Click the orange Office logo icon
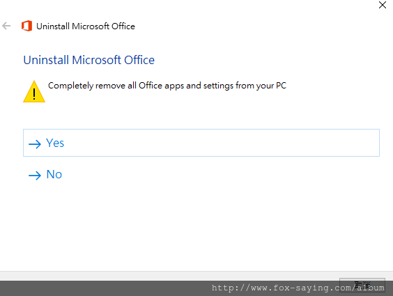The width and height of the screenshot is (393, 296). point(26,26)
